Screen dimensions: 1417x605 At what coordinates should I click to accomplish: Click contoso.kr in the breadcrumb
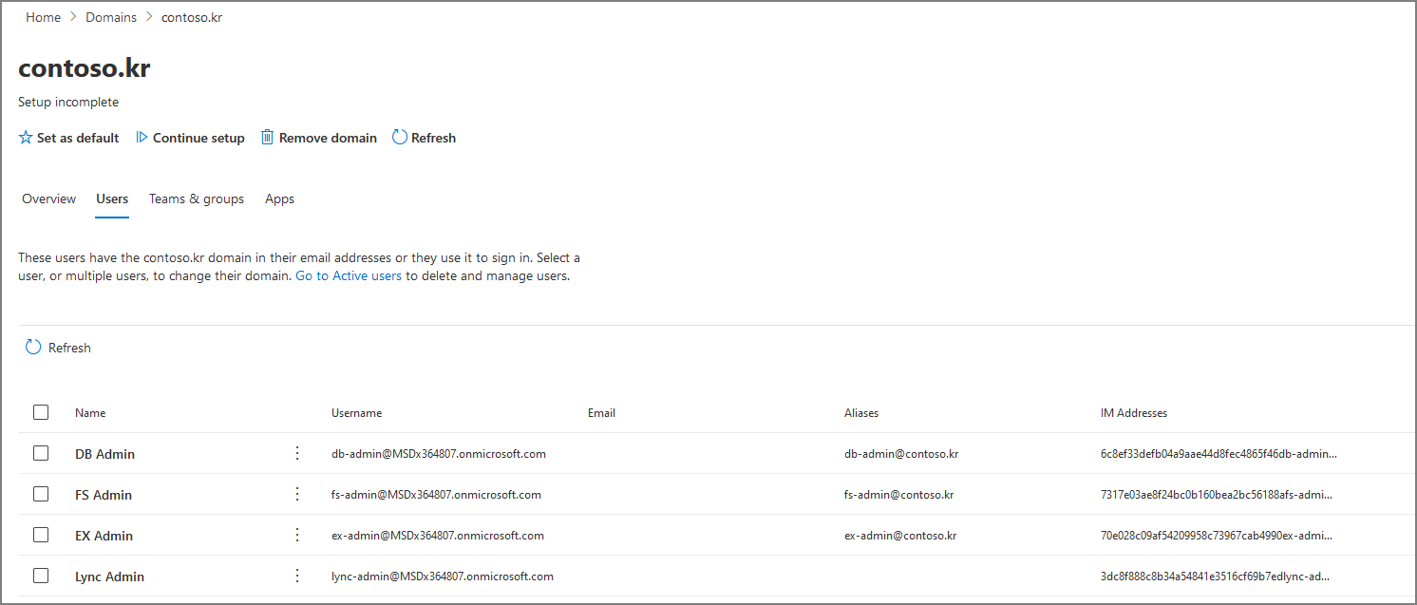(x=192, y=17)
